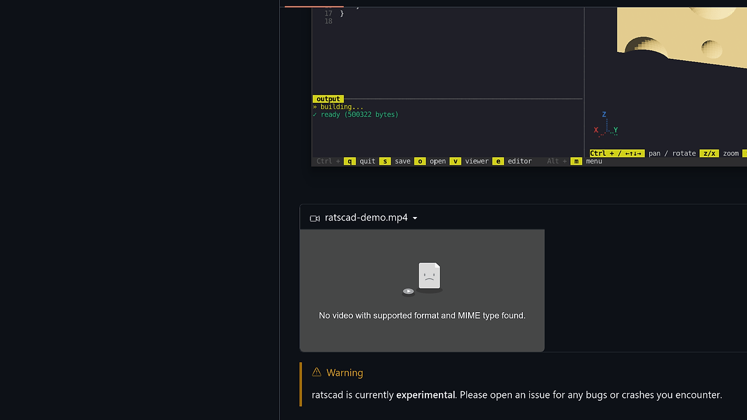747x420 pixels.
Task: Click the bold word 'experimental'
Action: coord(425,395)
